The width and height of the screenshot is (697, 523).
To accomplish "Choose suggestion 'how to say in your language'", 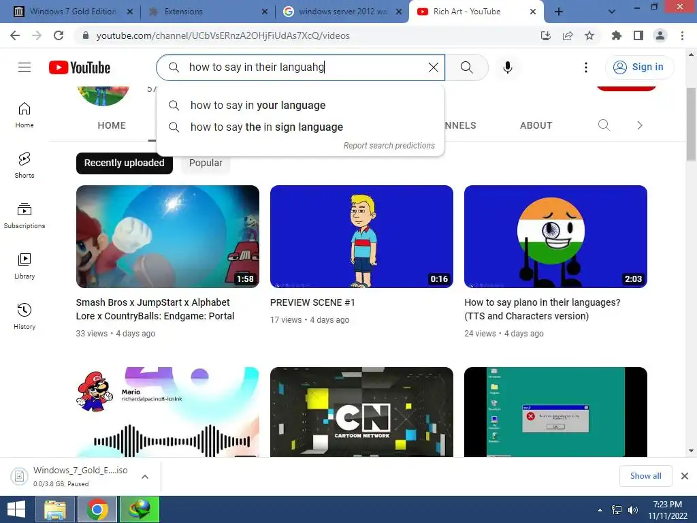I will coord(300,106).
